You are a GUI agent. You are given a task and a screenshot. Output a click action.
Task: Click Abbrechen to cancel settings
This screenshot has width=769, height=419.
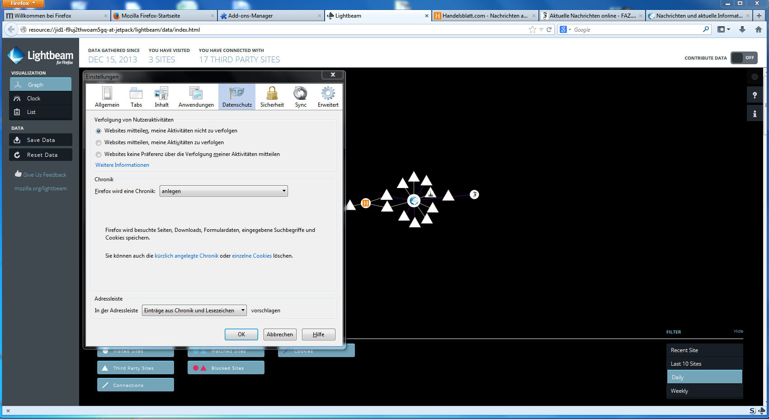click(x=280, y=334)
